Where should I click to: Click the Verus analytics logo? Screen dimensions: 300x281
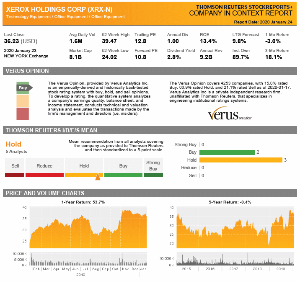(230, 113)
